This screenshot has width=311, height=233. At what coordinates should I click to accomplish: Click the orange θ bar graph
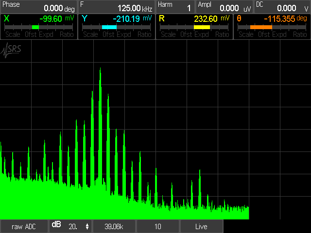260,28
